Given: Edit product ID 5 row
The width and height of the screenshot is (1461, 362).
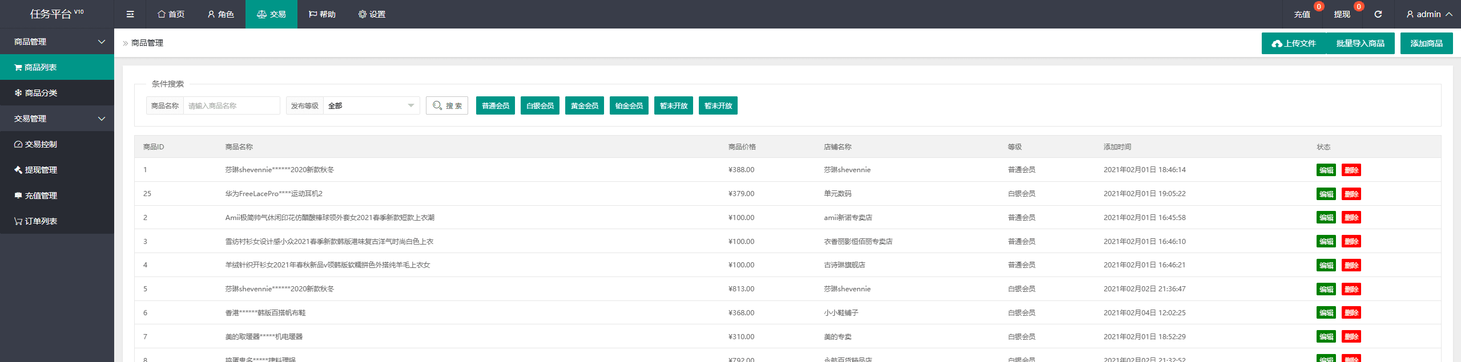Looking at the screenshot, I should click(x=1326, y=289).
